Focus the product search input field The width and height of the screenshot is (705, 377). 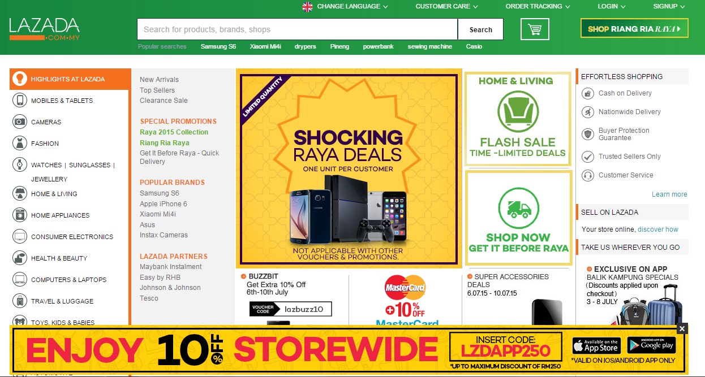pos(298,29)
